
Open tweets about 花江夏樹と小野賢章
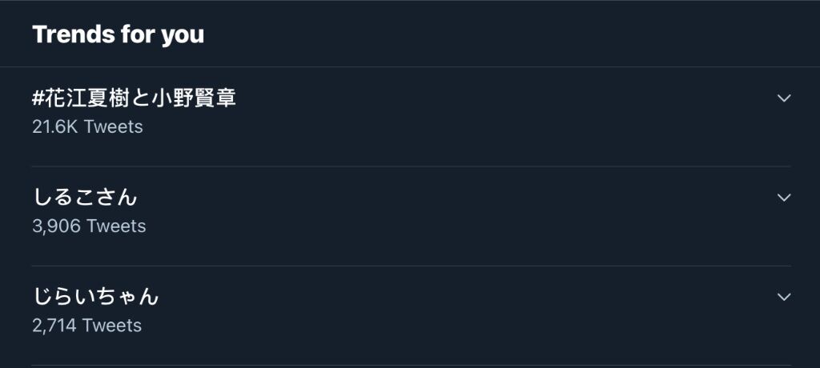[x=134, y=98]
